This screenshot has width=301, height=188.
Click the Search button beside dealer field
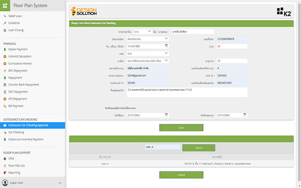[x=199, y=148]
